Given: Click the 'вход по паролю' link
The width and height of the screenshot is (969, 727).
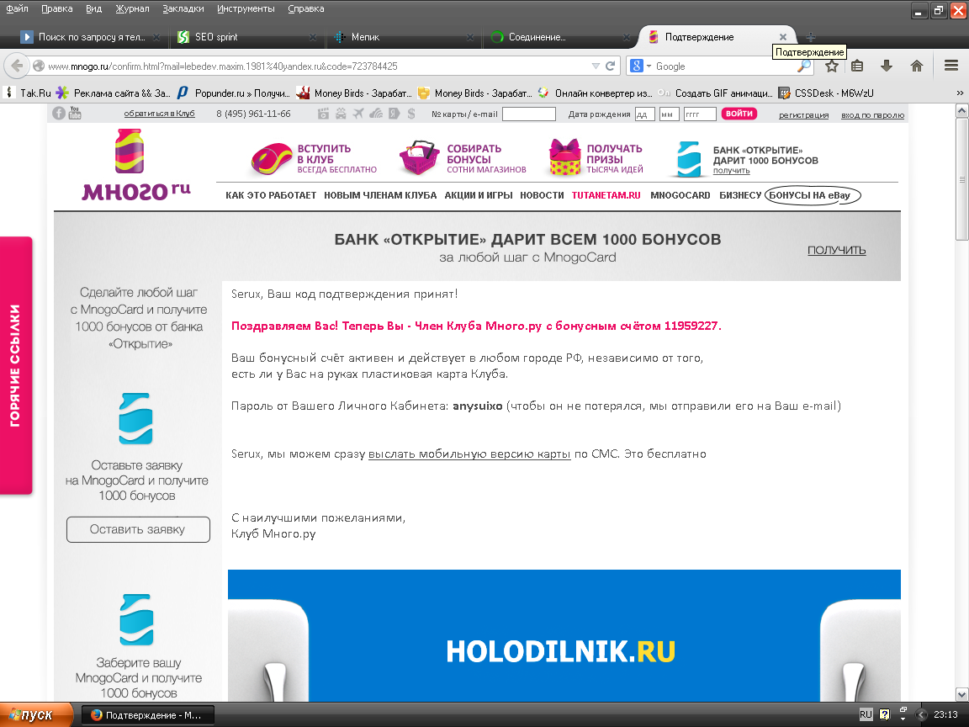Looking at the screenshot, I should [x=872, y=115].
